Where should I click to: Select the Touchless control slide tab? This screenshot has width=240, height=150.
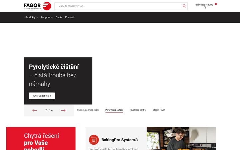(138, 110)
